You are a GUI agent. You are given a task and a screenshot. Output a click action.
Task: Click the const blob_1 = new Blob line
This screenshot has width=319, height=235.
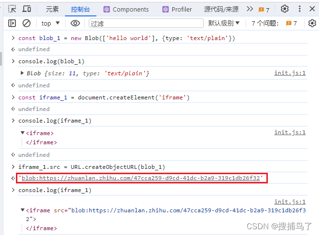click(126, 38)
